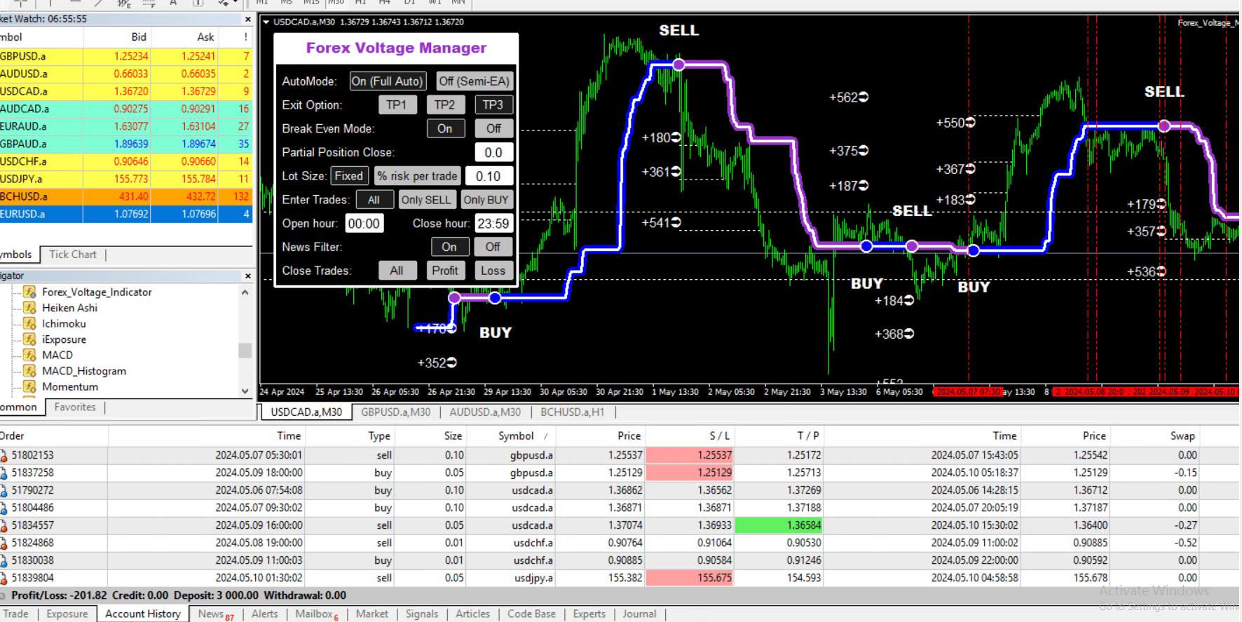1242x622 pixels.
Task: Click the Navigator vertical scrollbar thumb
Action: coord(245,350)
